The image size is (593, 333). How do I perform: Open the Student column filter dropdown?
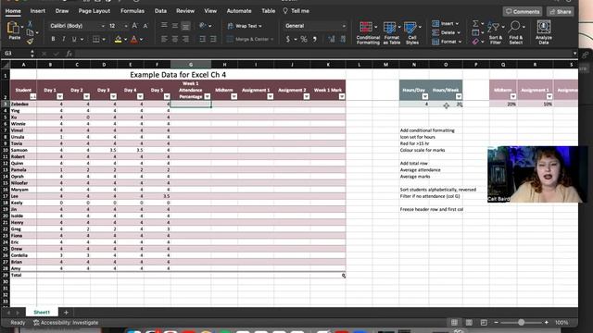pos(33,96)
